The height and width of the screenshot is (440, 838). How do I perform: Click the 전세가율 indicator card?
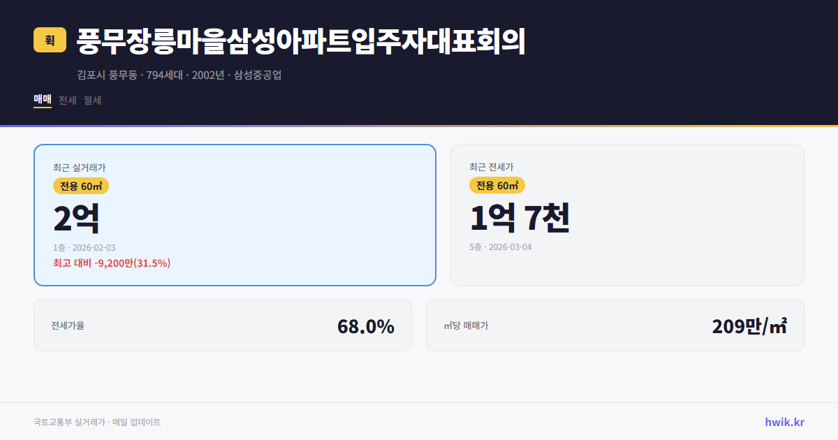[223, 325]
